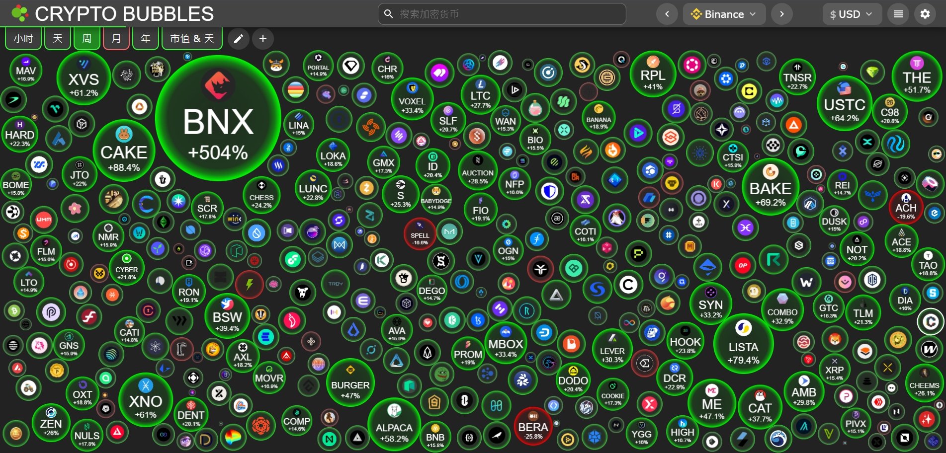Image resolution: width=946 pixels, height=453 pixels.
Task: Open the BURGER +47% bubble
Action: coord(350,382)
